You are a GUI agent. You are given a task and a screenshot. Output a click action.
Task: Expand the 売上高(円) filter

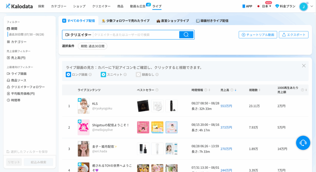coord(16,58)
